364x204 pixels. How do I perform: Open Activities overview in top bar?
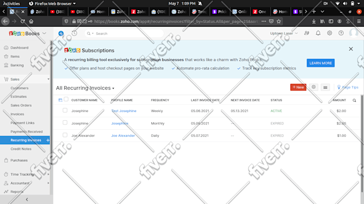tap(11, 4)
